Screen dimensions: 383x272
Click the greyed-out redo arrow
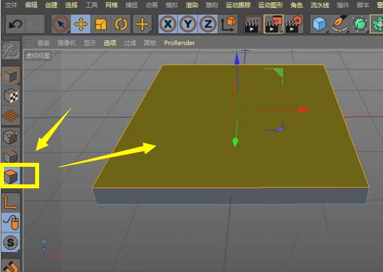pos(35,24)
